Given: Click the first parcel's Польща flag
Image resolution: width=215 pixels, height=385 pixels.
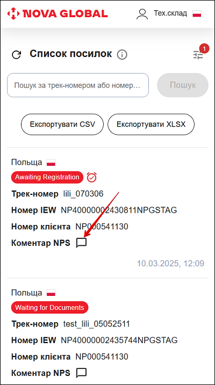Looking at the screenshot, I should [x=51, y=163].
